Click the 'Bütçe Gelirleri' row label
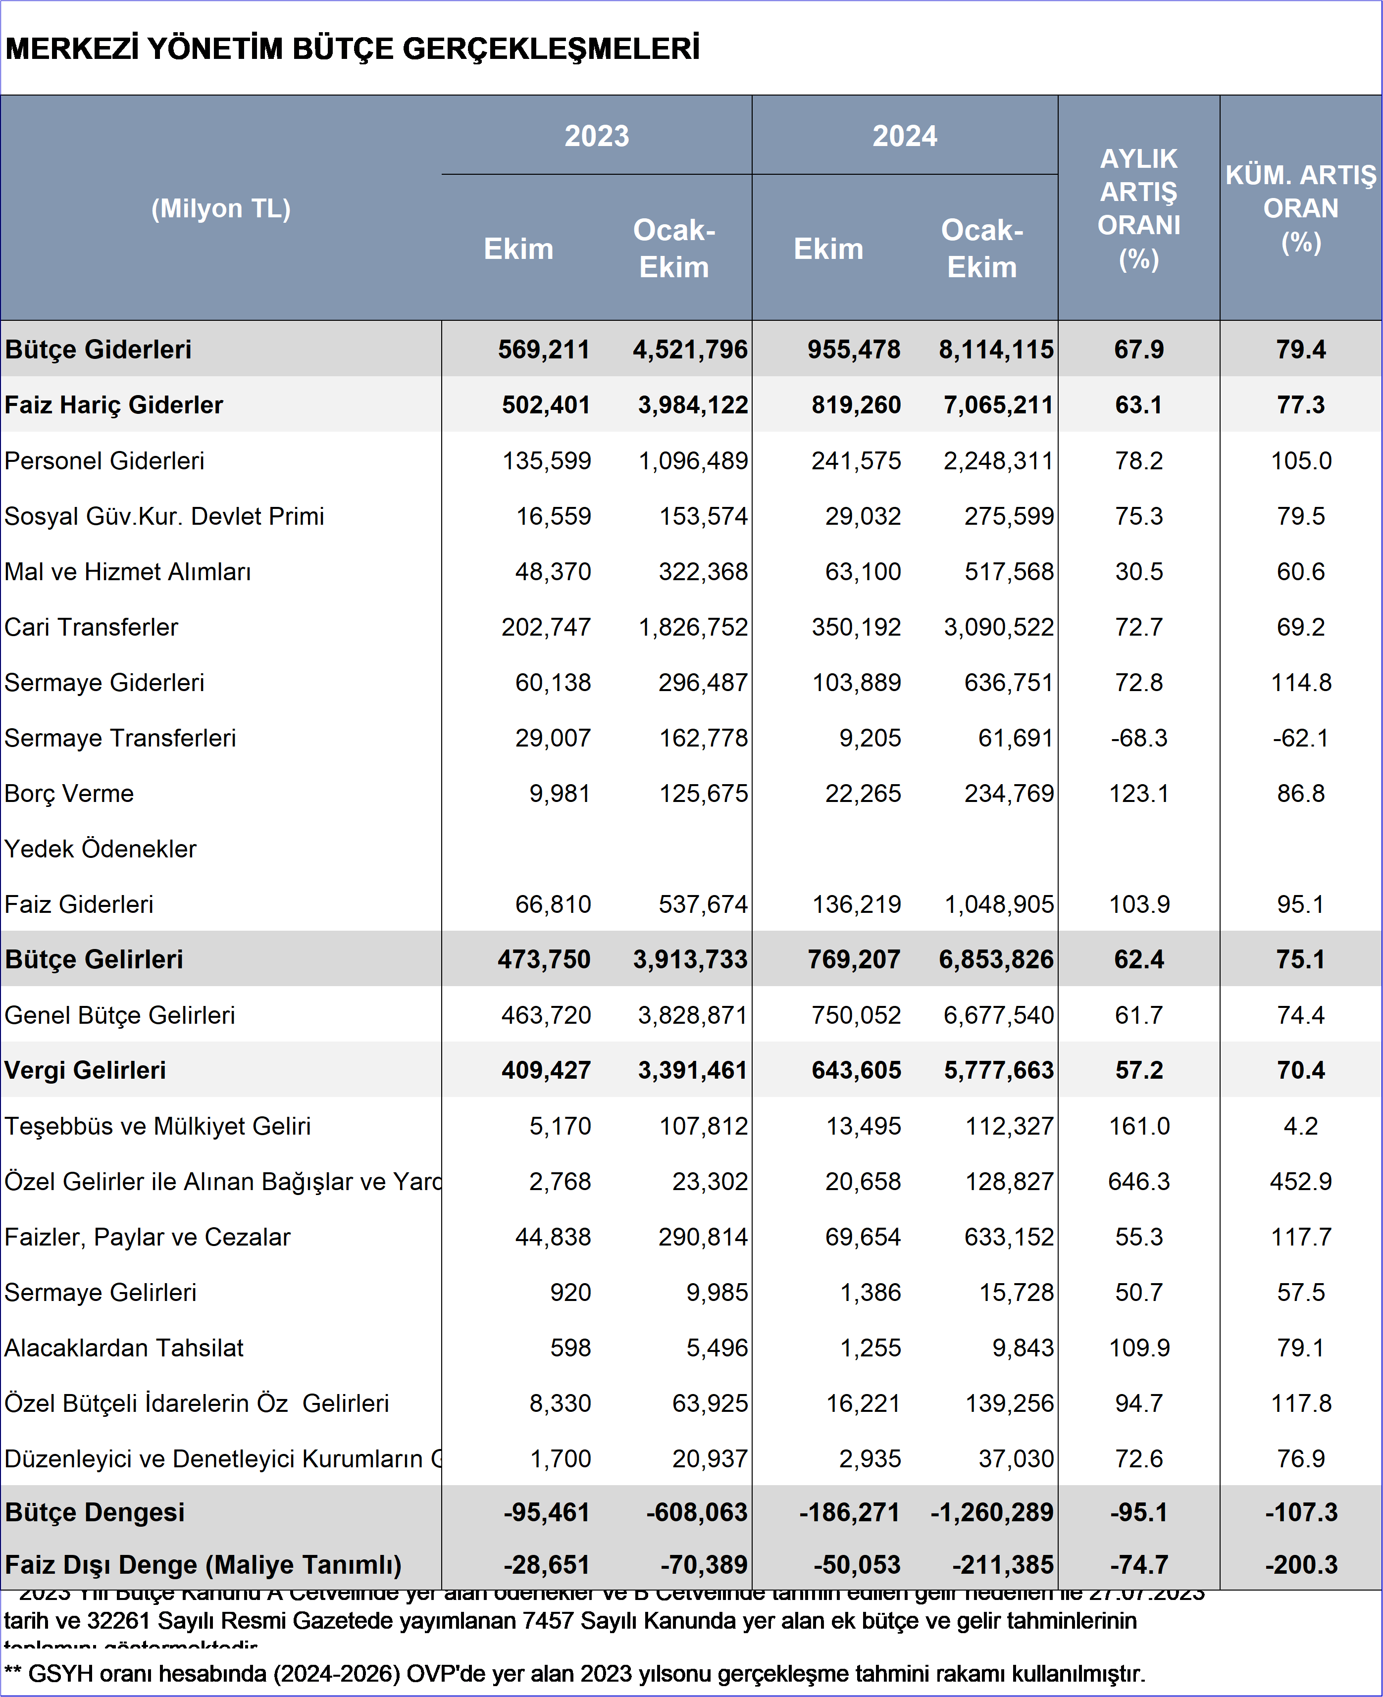 point(94,959)
